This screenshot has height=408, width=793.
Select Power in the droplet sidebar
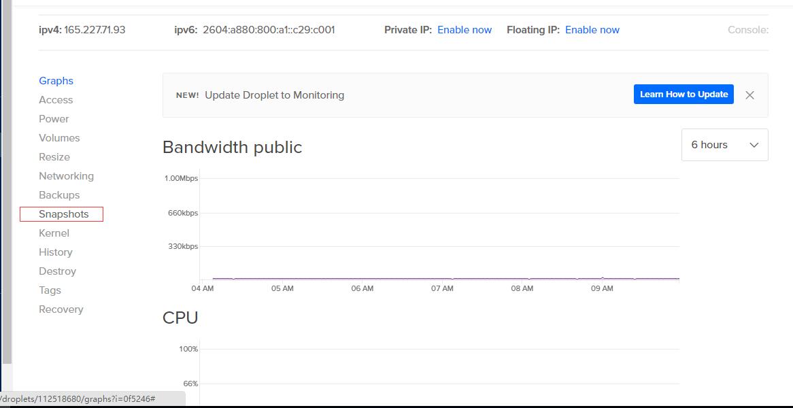54,119
